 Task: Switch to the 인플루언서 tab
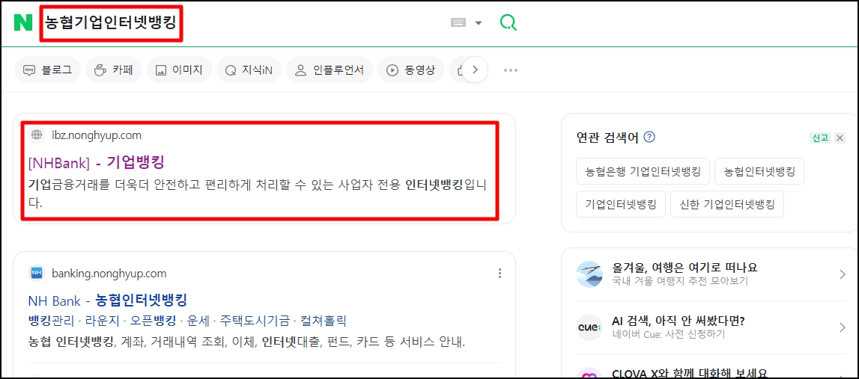[x=330, y=70]
